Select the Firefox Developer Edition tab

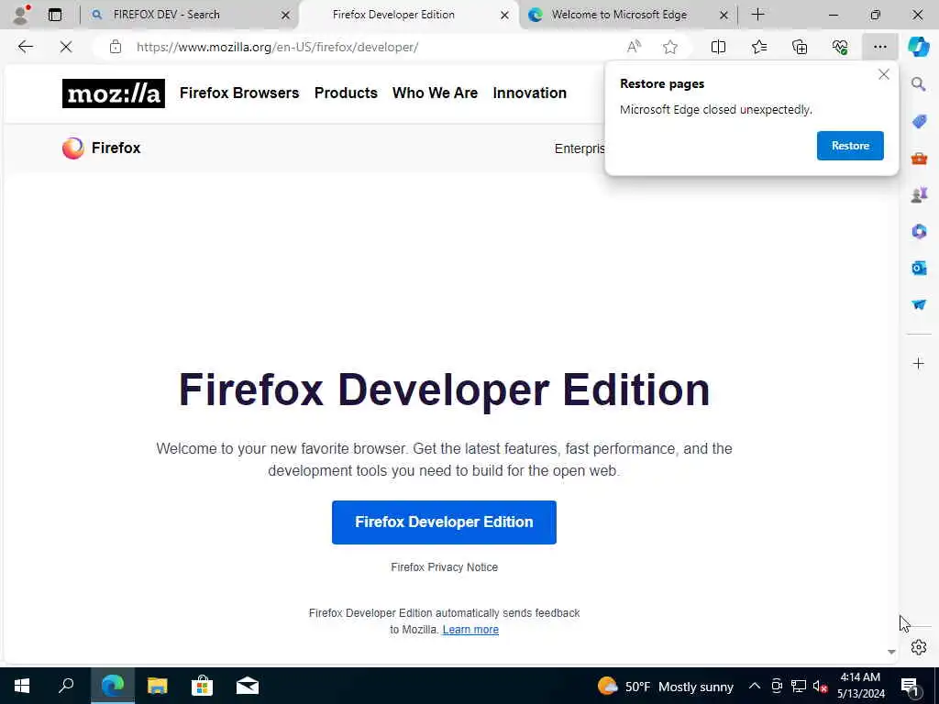pos(393,15)
